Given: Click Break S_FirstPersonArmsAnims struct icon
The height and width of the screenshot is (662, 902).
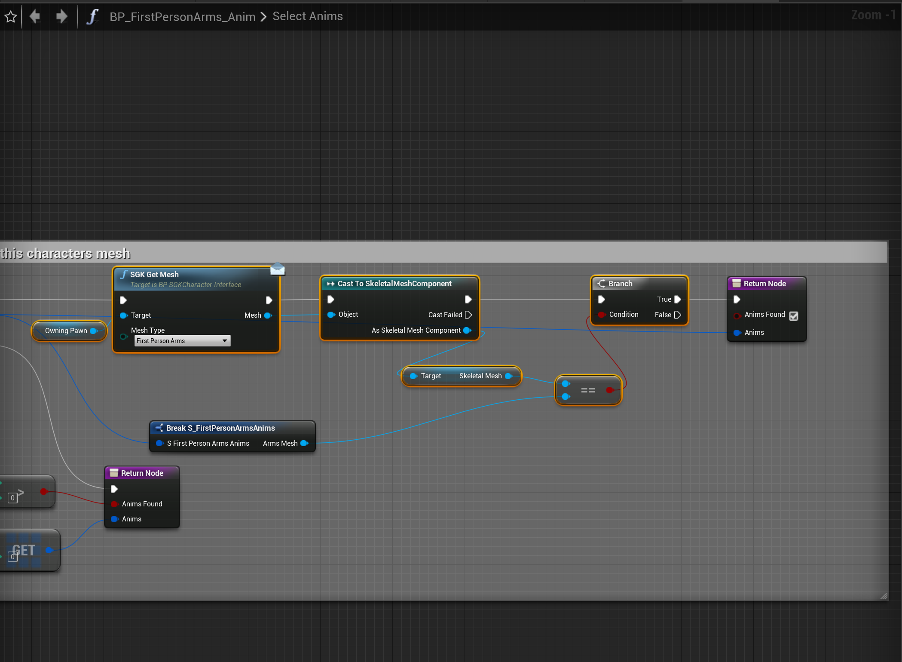Looking at the screenshot, I should point(159,428).
